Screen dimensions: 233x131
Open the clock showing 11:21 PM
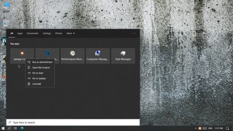[218, 128]
